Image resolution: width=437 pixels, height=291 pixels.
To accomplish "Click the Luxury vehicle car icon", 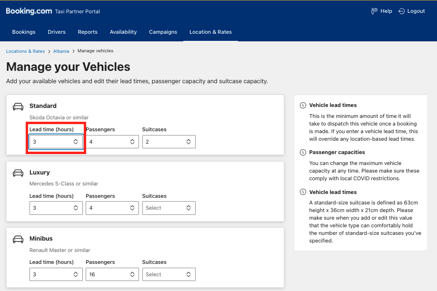I will pos(18,173).
